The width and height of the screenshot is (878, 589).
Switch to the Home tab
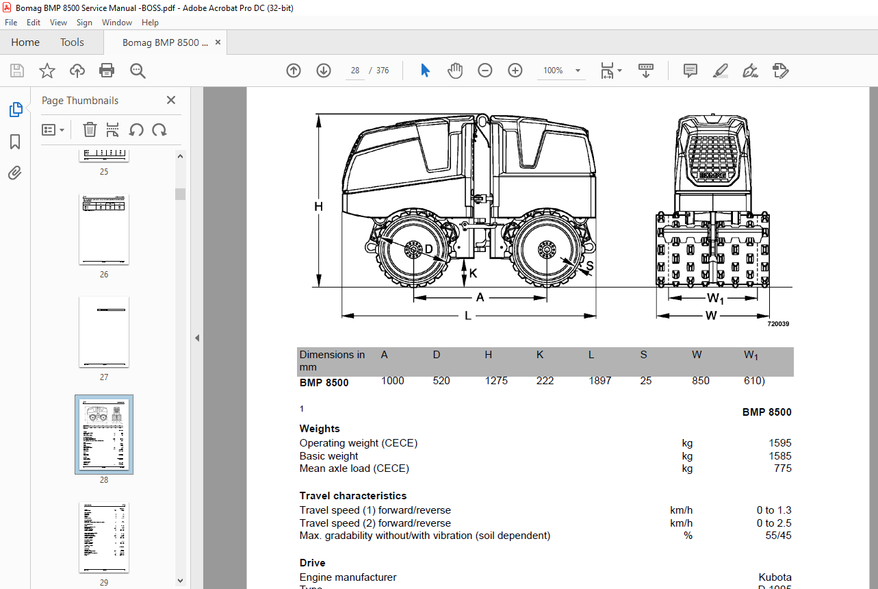tap(25, 42)
